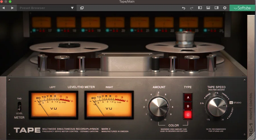Click the macOS green fullscreen button

(x=10, y=1)
